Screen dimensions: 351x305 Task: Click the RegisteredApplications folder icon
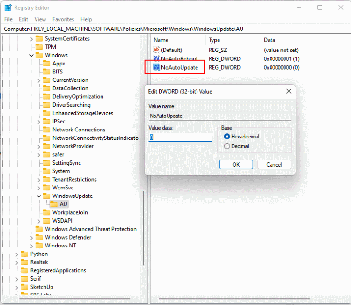click(24, 270)
